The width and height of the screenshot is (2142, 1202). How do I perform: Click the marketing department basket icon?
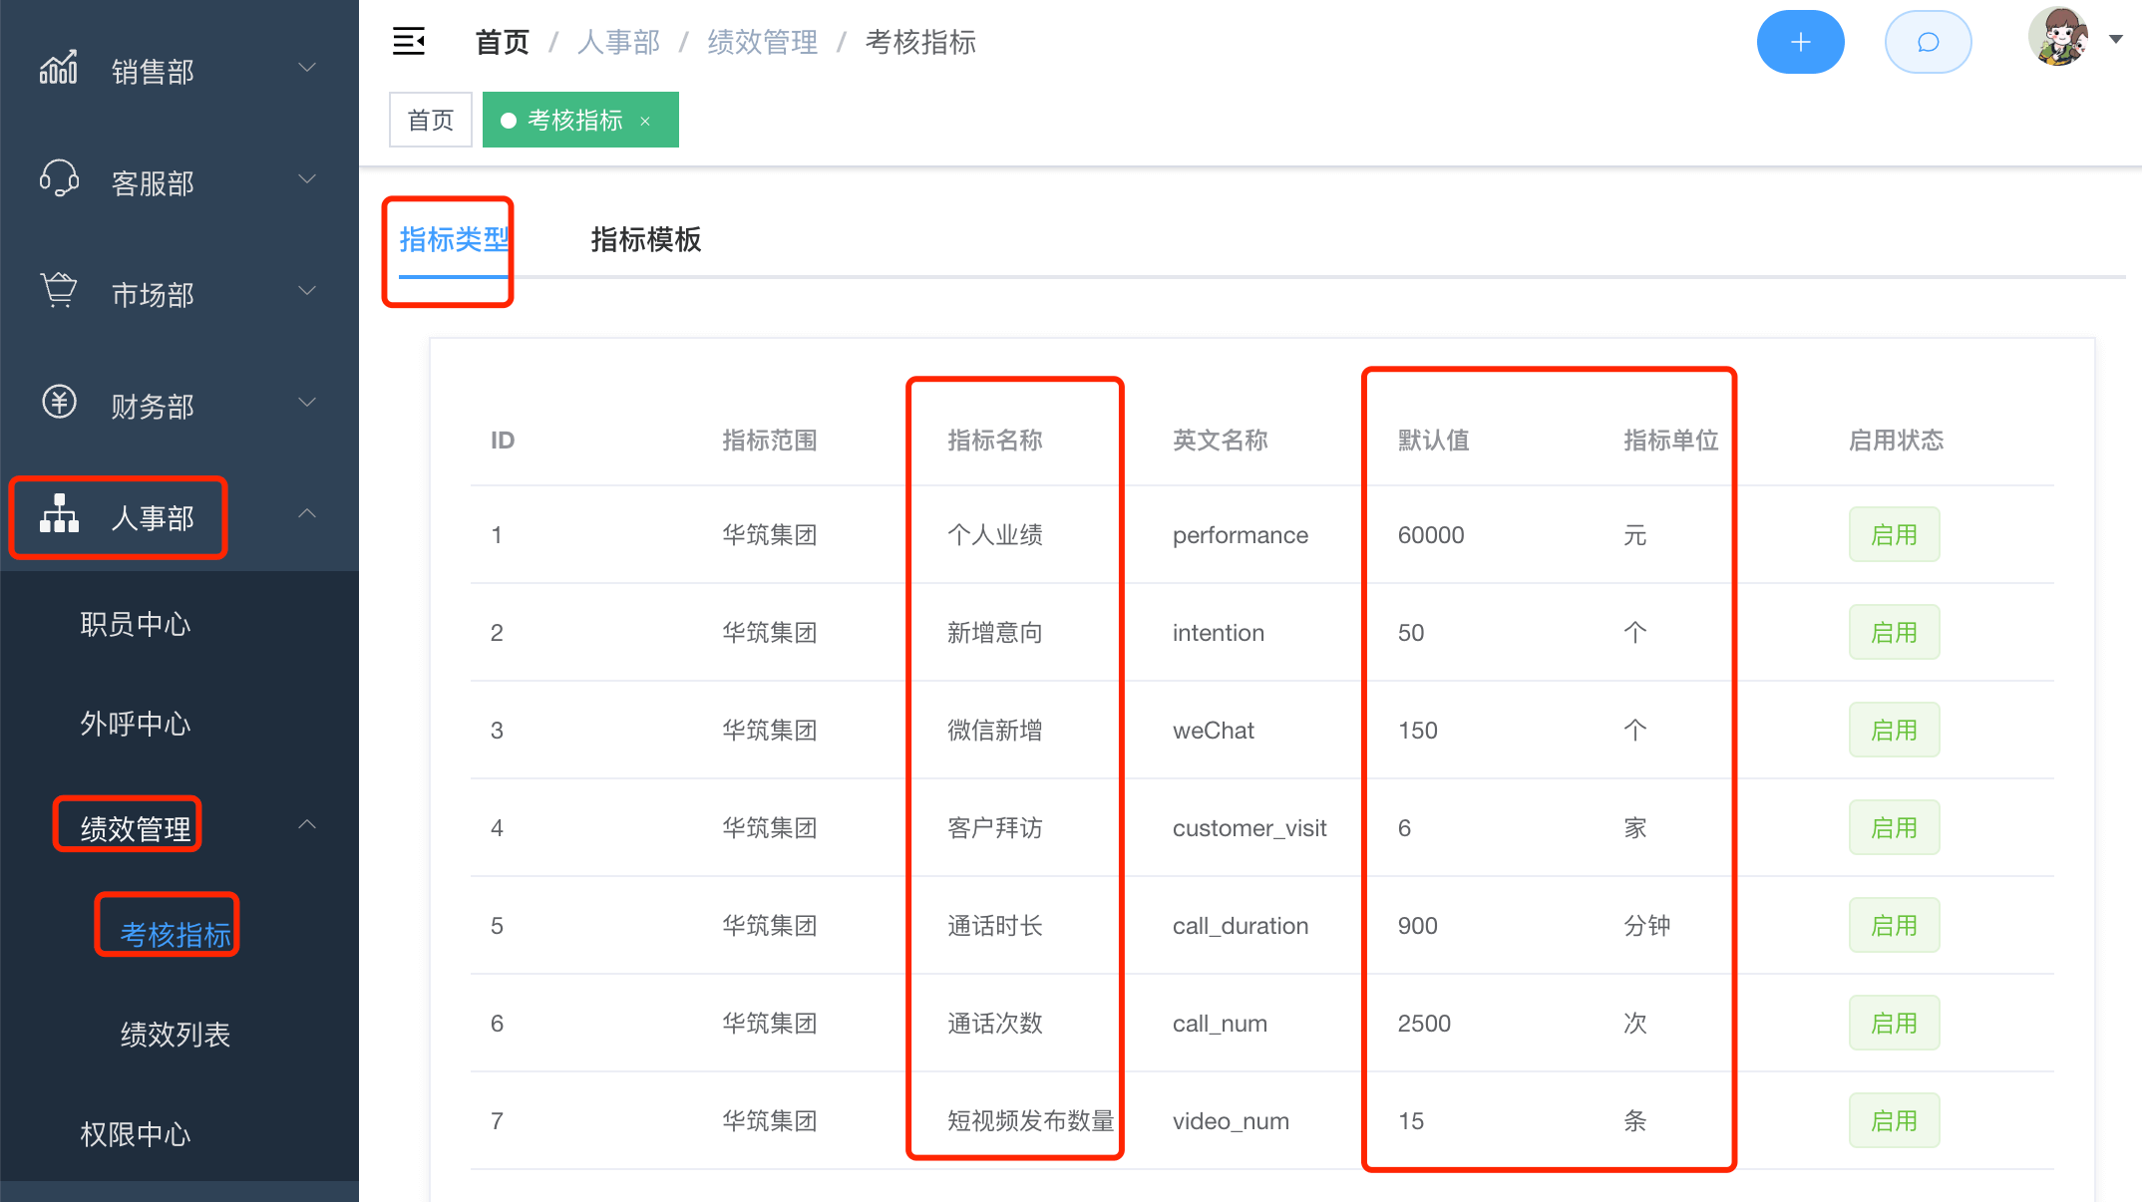pyautogui.click(x=59, y=291)
